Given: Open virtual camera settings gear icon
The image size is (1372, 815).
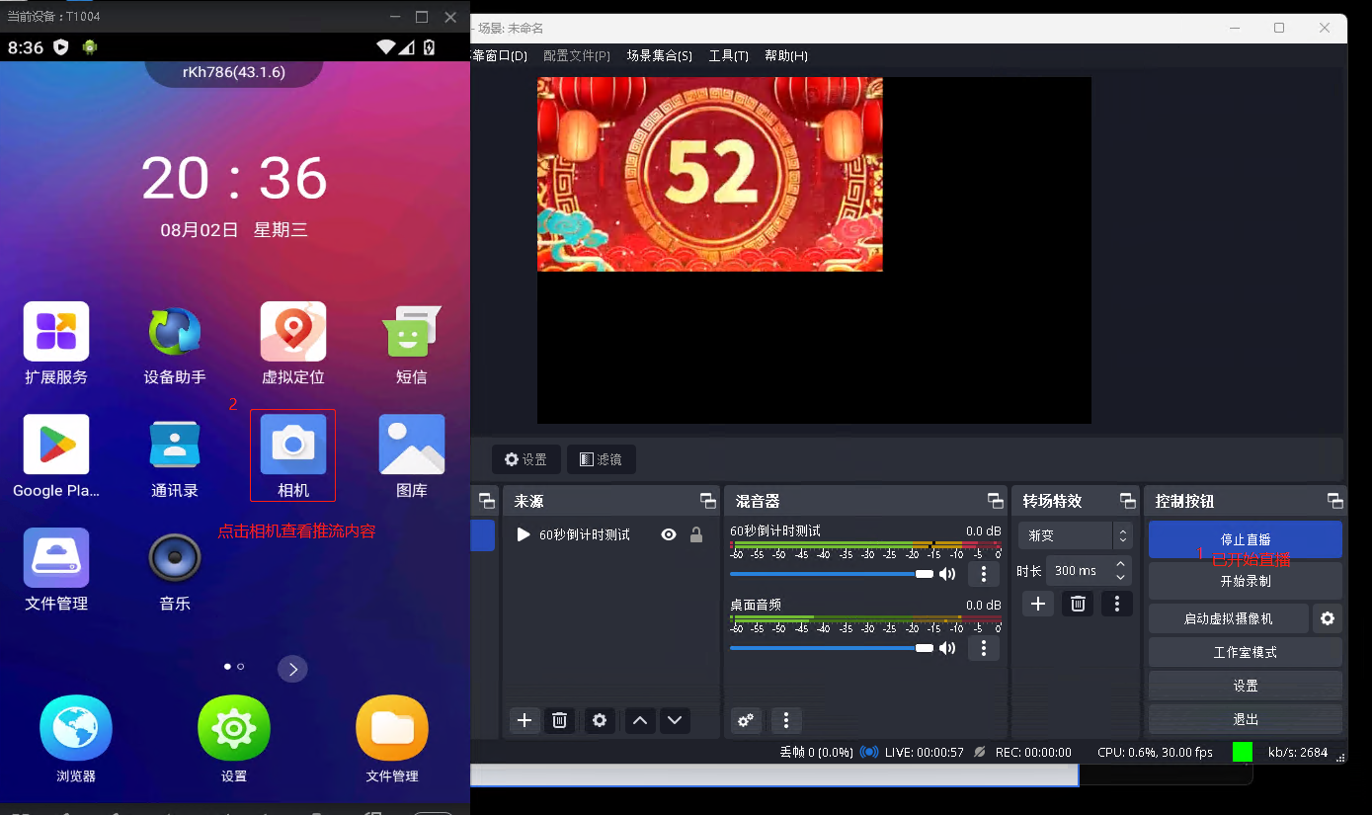Looking at the screenshot, I should click(1328, 618).
